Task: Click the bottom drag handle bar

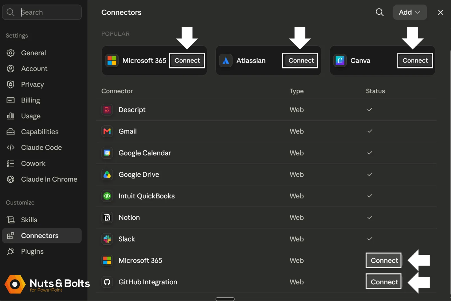Action: [x=225, y=299]
